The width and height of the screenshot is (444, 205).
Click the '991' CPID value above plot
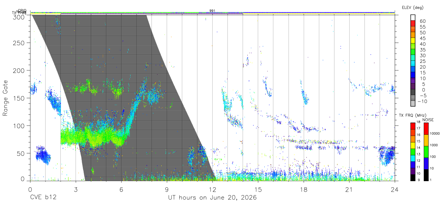tap(212, 11)
